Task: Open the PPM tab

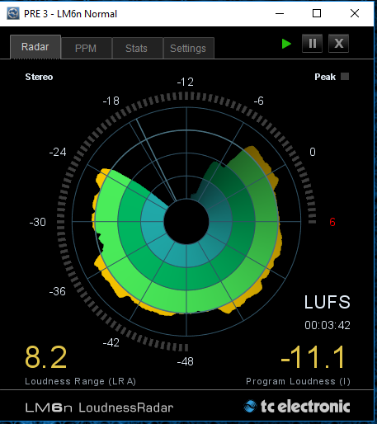Action: tap(87, 49)
